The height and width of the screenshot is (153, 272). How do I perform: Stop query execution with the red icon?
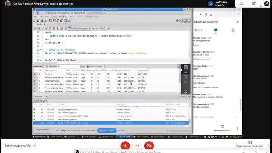click(x=54, y=28)
